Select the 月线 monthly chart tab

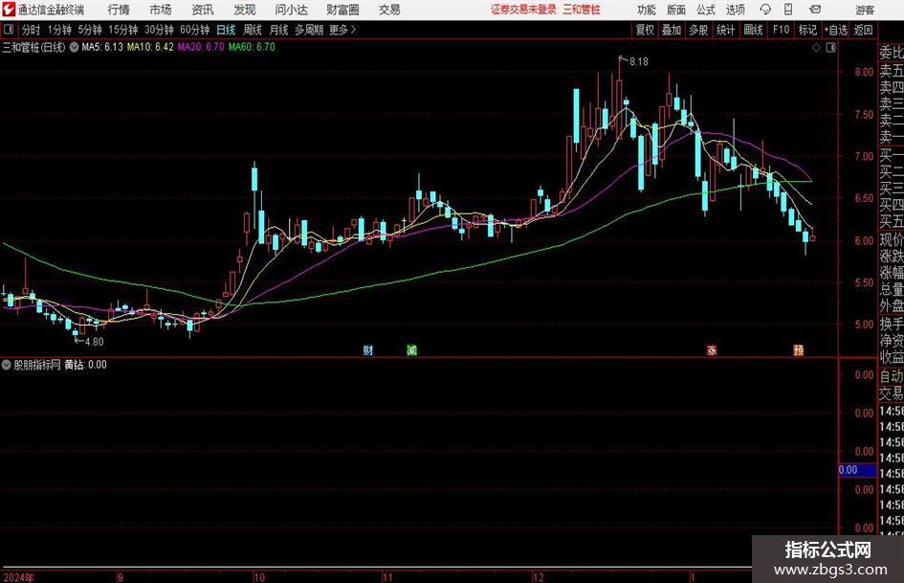pos(278,30)
